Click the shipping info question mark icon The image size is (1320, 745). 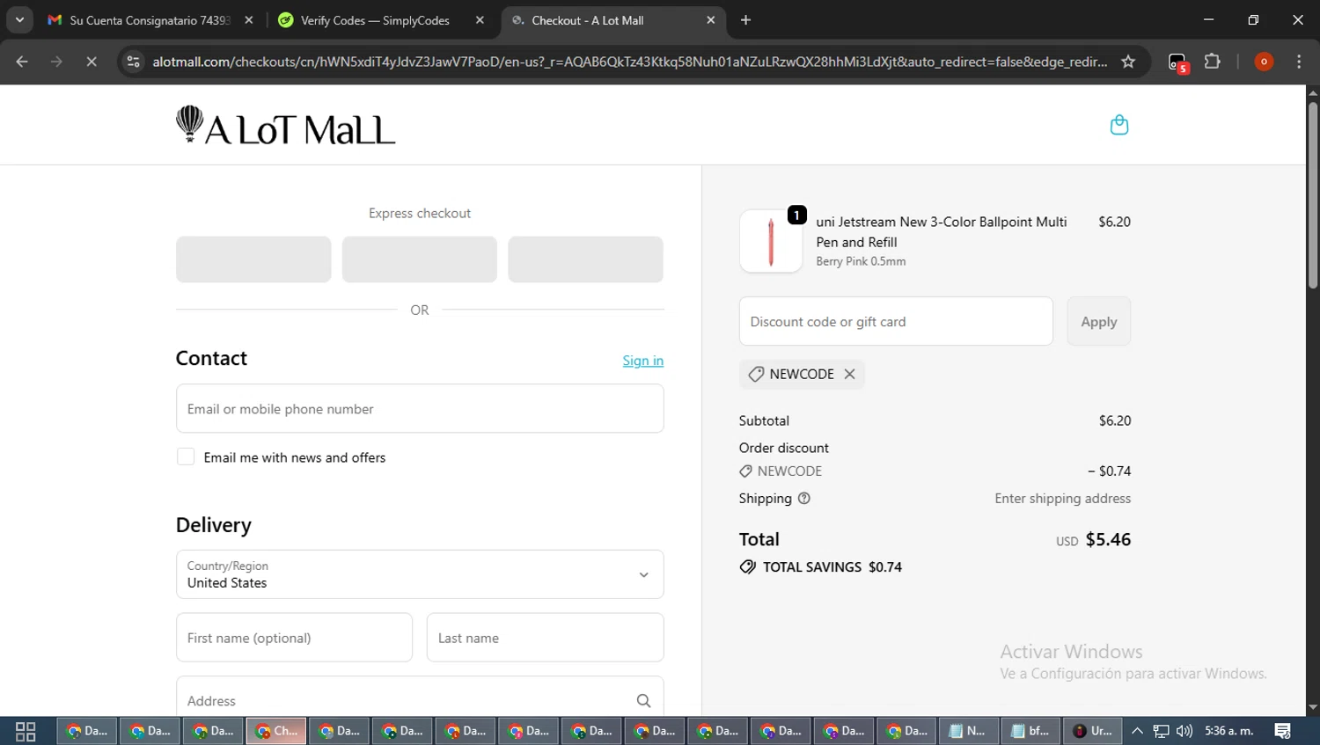(803, 499)
